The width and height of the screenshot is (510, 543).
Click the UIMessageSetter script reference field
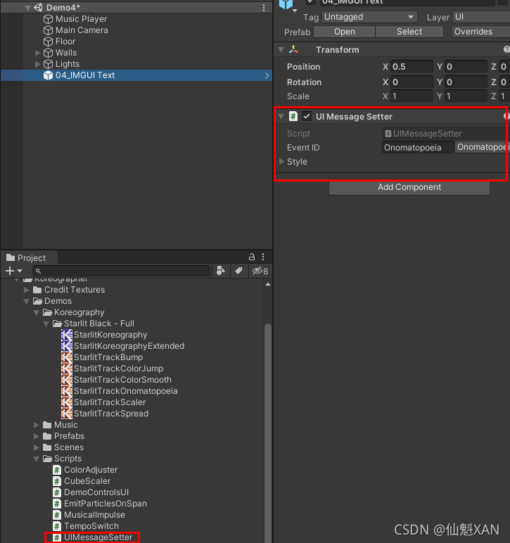tap(446, 134)
